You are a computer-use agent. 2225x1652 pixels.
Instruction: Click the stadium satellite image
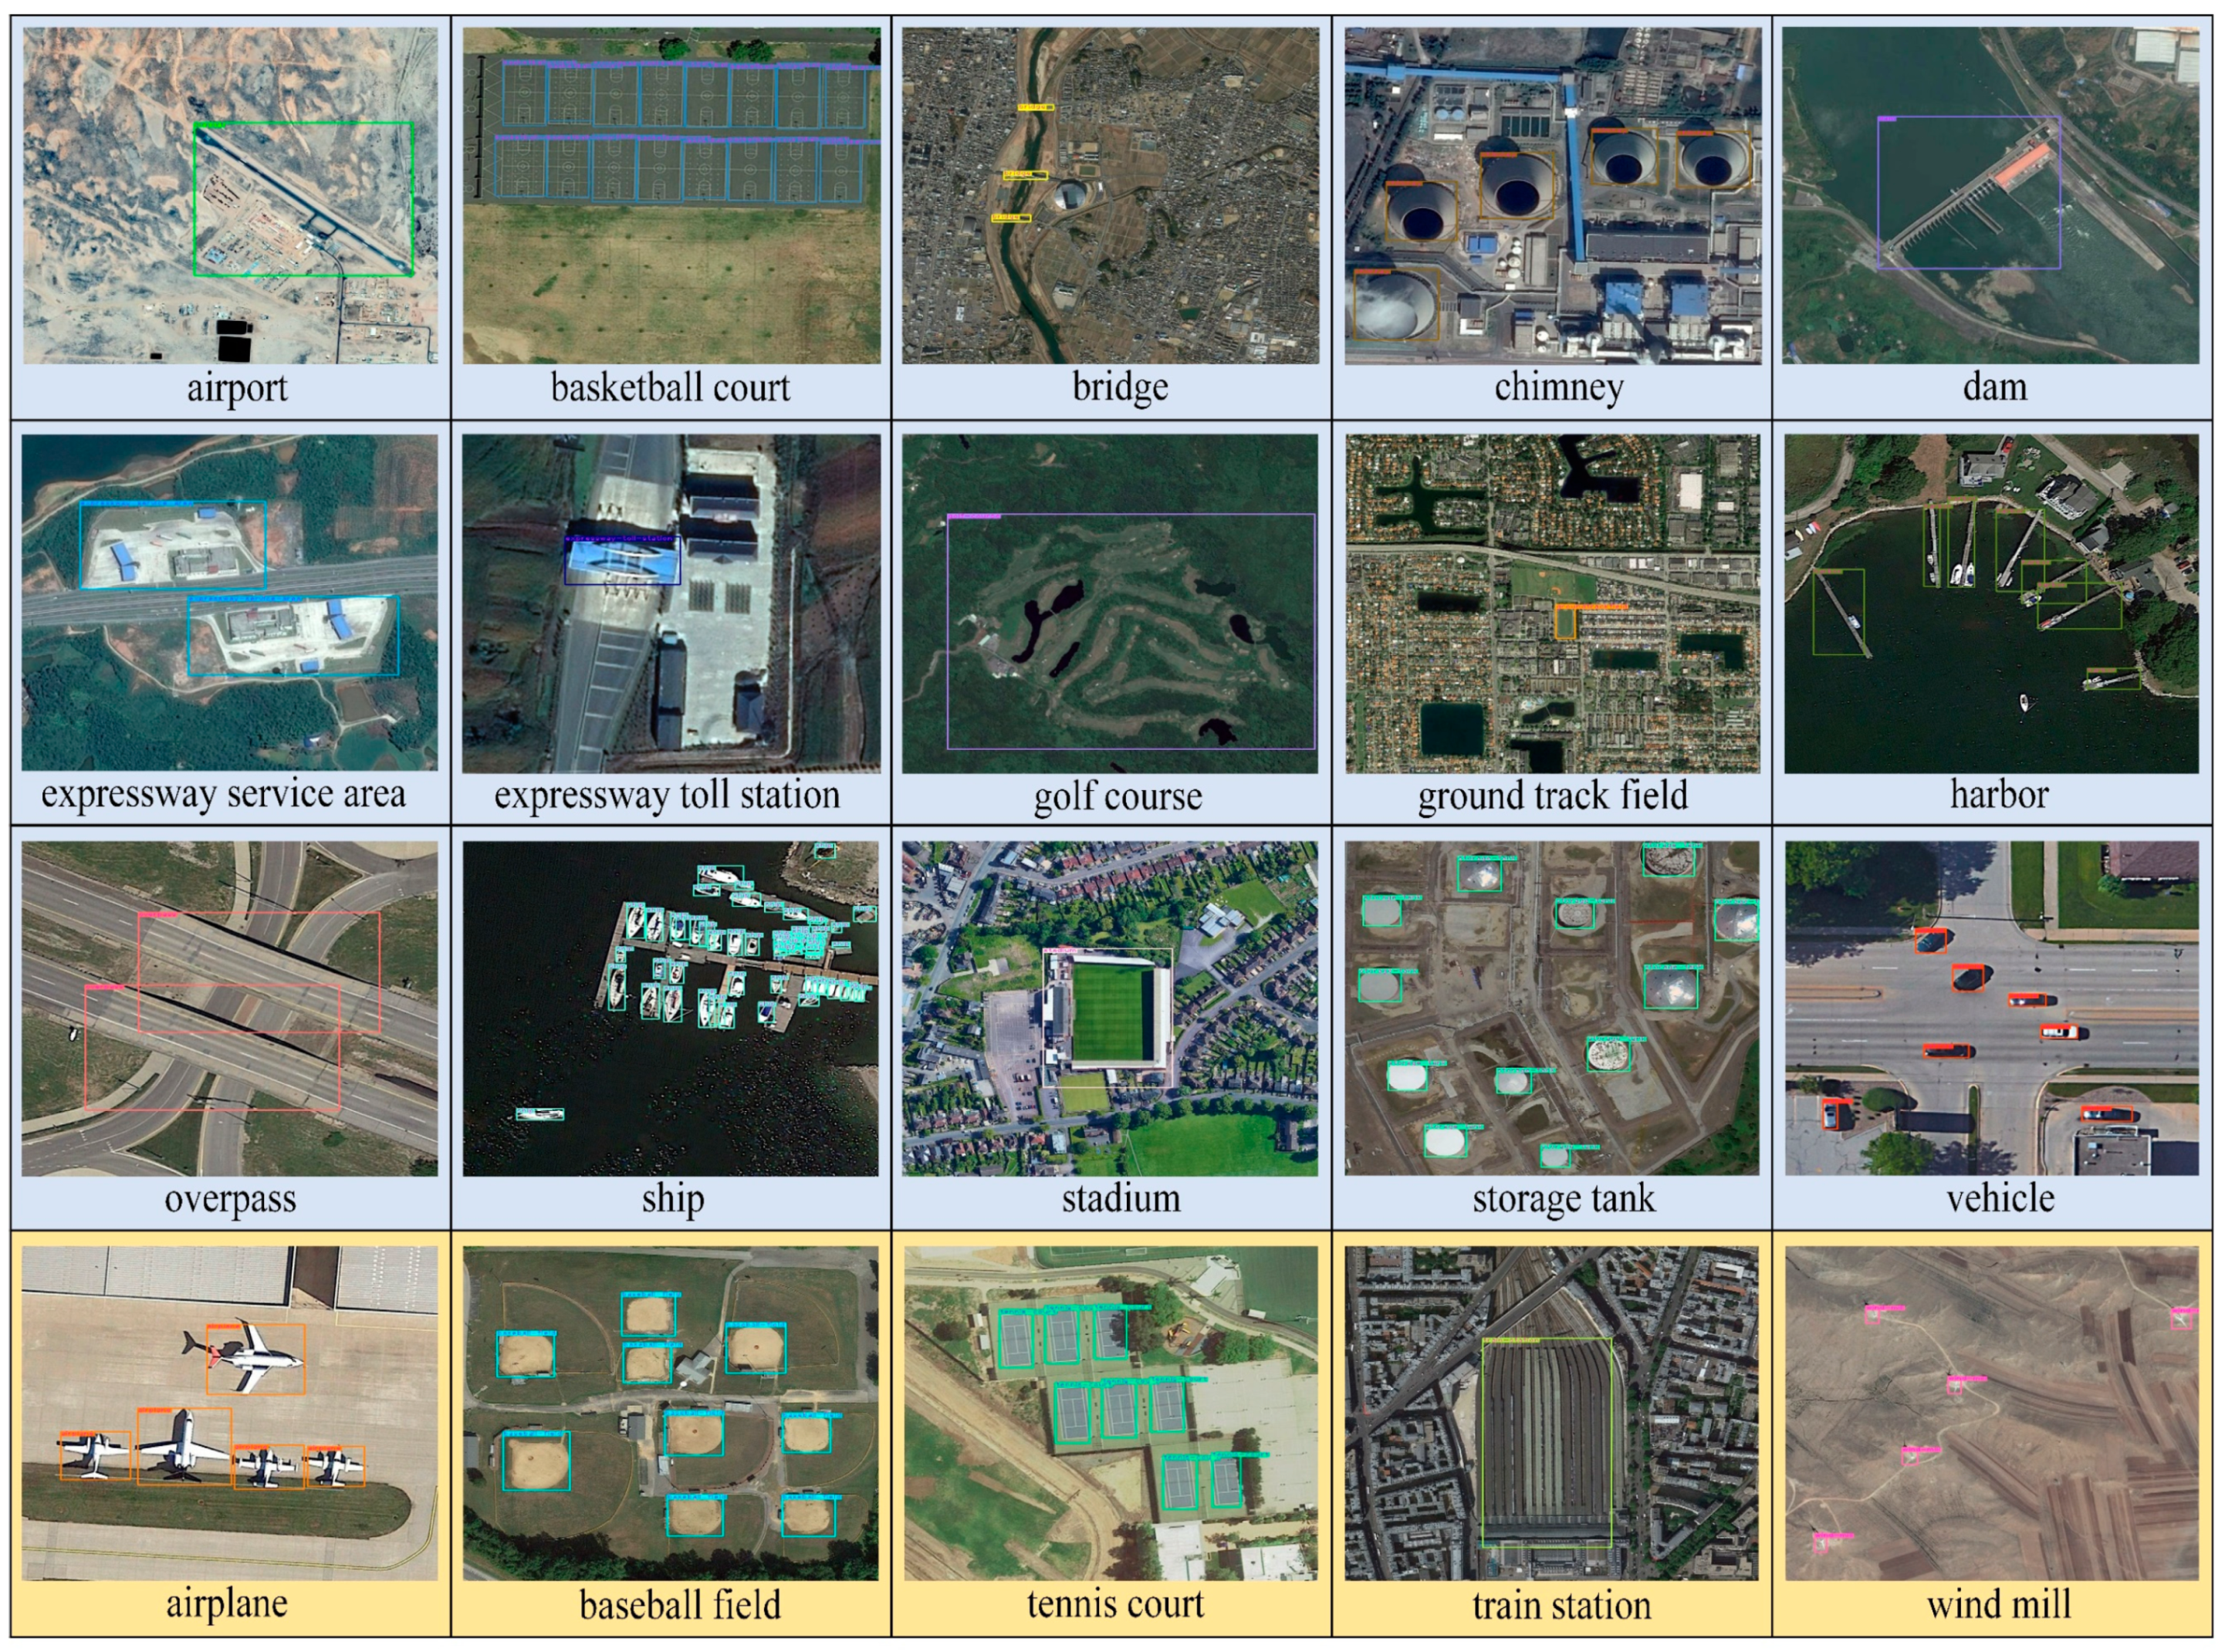pyautogui.click(x=1110, y=1008)
